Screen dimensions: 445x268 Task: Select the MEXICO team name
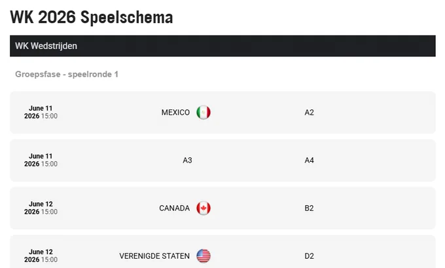click(175, 113)
